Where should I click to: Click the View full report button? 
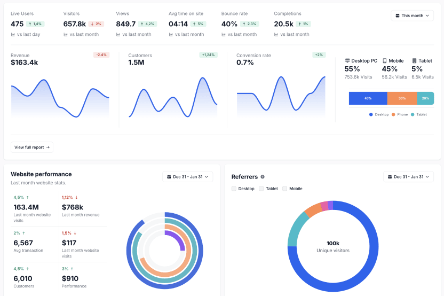pos(32,147)
